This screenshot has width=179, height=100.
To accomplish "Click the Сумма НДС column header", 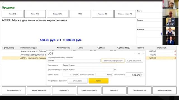I will tap(124, 48).
